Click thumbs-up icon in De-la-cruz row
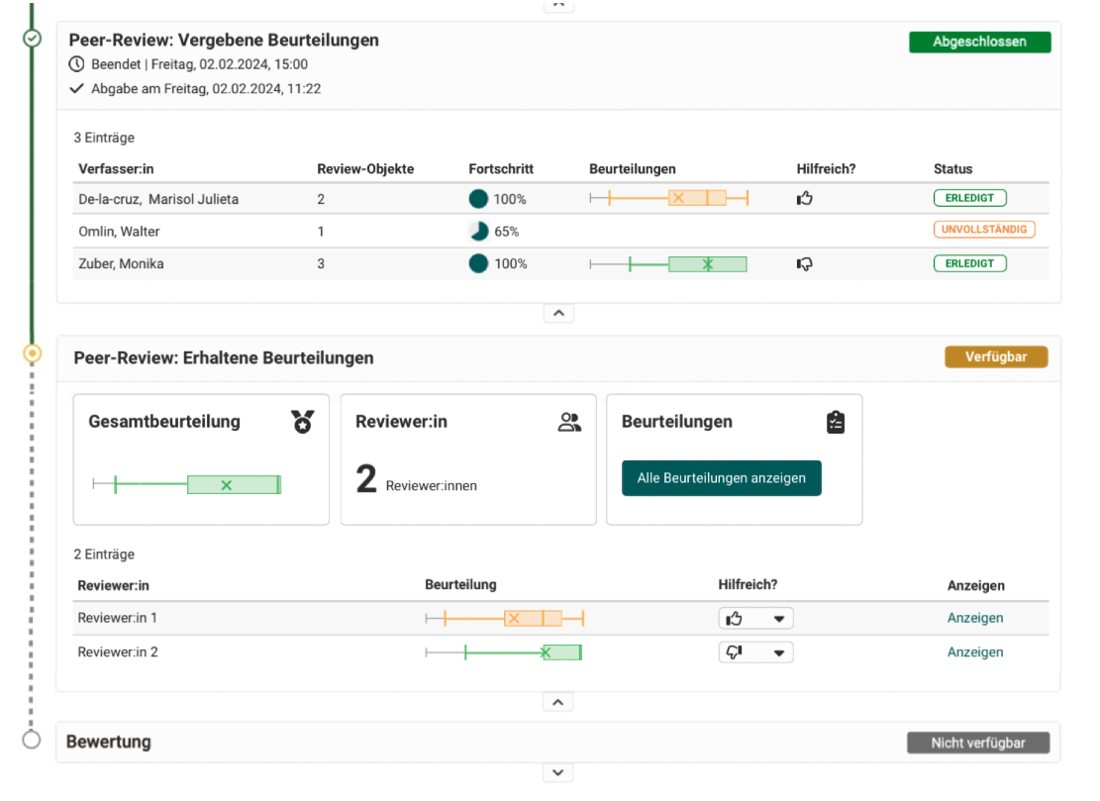1100x801 pixels. [x=805, y=199]
